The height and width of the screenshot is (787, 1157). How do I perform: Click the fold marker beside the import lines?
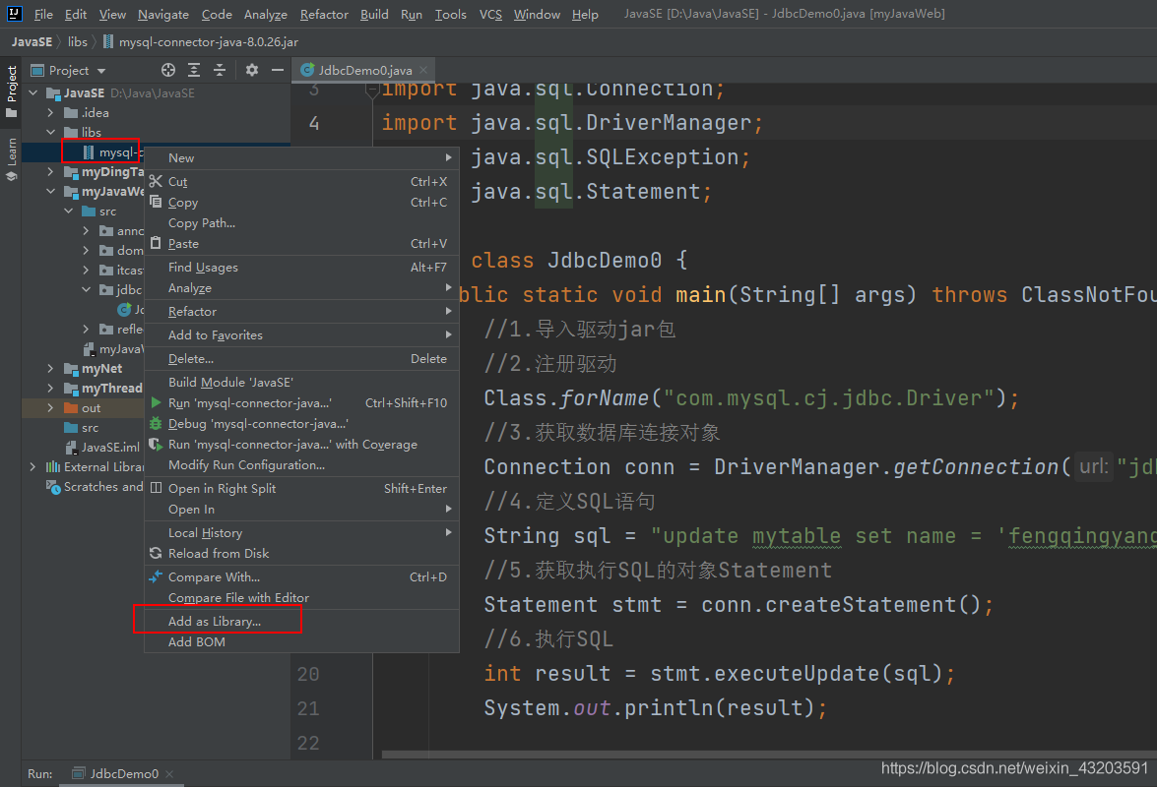tap(372, 91)
